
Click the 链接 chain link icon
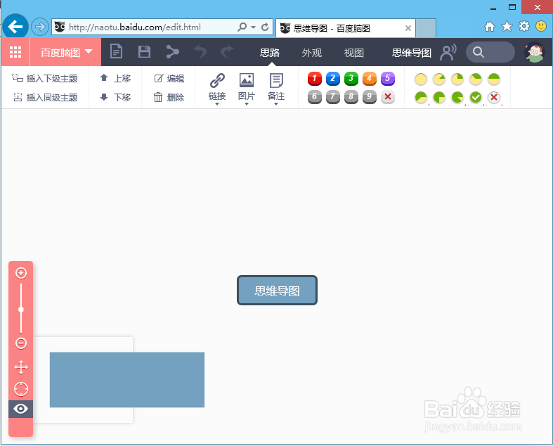click(217, 80)
